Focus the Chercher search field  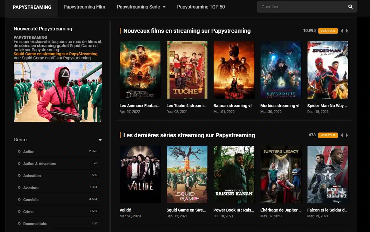coord(302,7)
